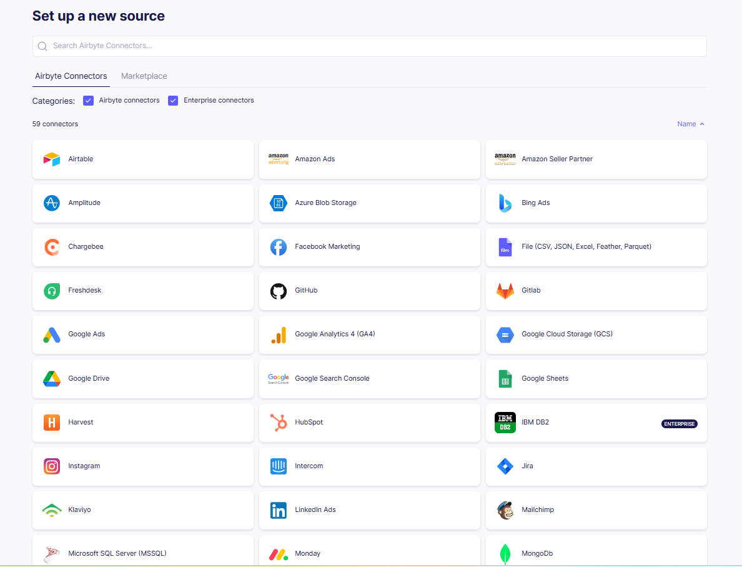
Task: Select the Airtable source connector icon
Action: [x=51, y=159]
